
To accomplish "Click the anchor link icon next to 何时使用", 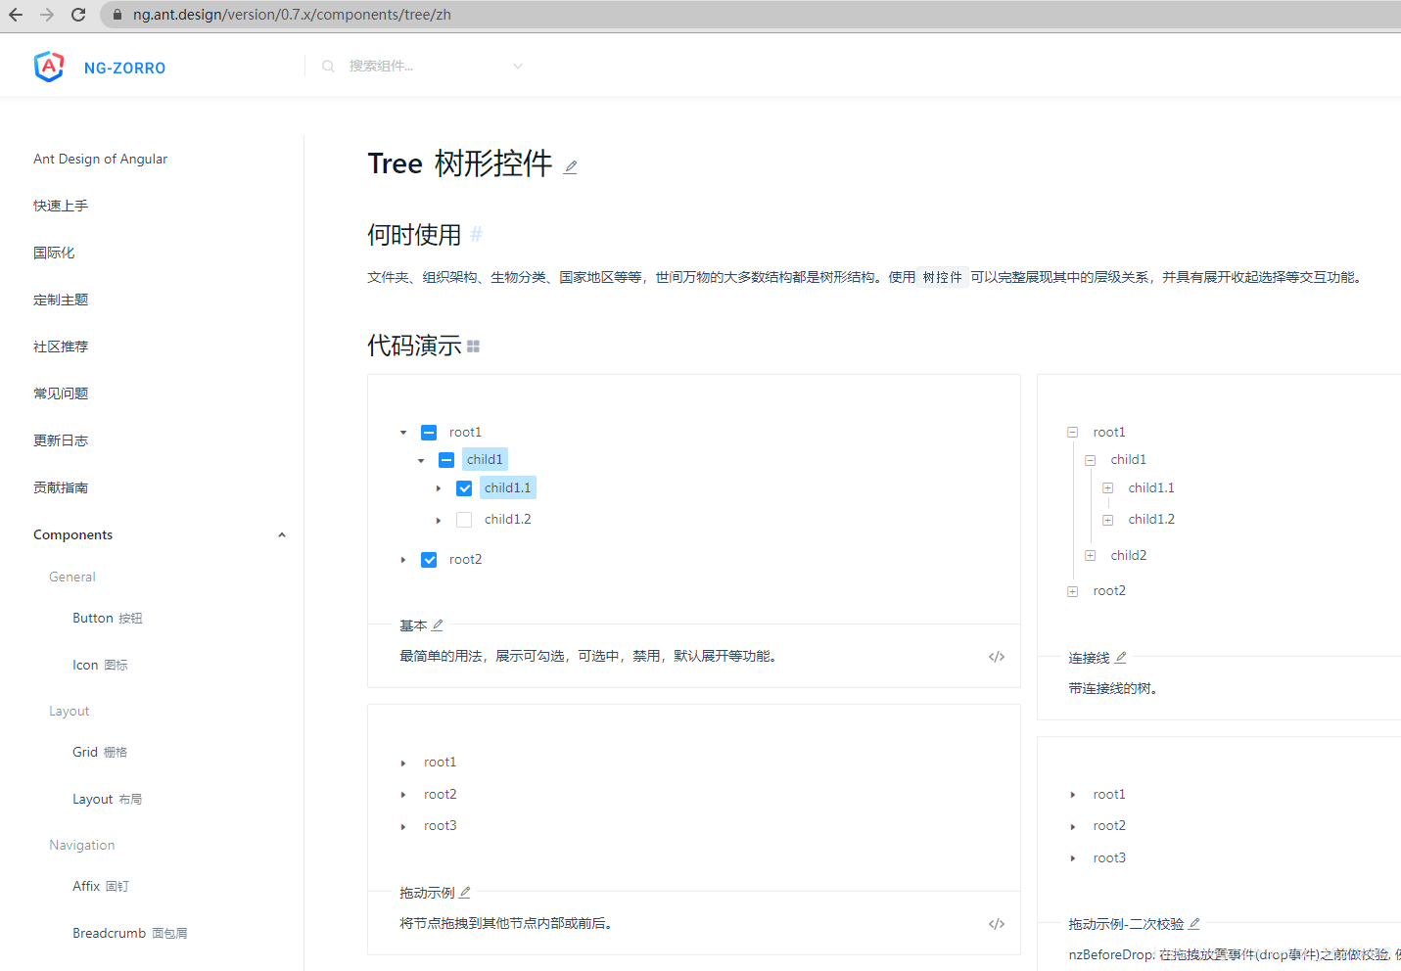I will pos(476,234).
